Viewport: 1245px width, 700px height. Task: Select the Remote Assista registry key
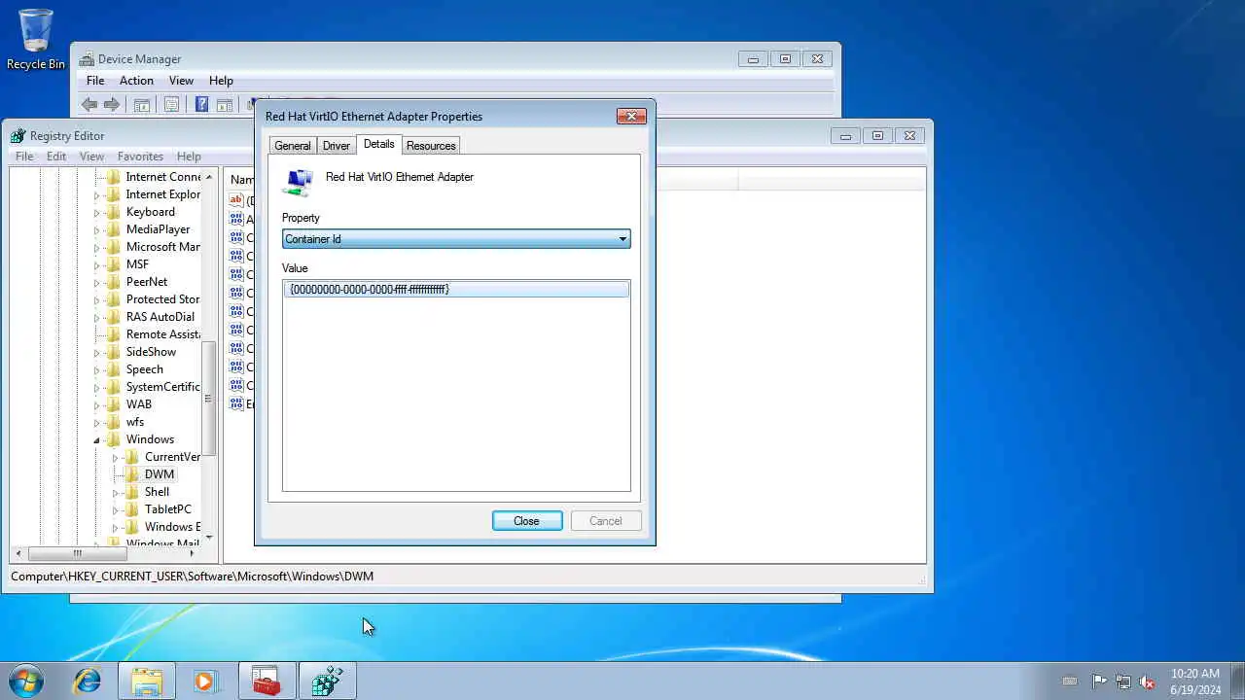click(162, 334)
